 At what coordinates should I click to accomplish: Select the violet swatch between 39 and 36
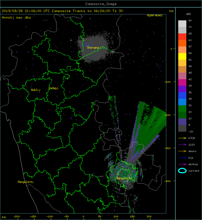(x=182, y=89)
